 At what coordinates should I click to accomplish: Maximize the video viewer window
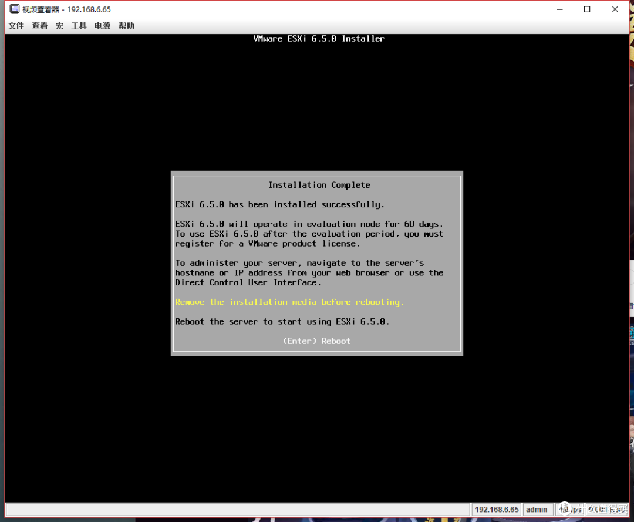587,9
